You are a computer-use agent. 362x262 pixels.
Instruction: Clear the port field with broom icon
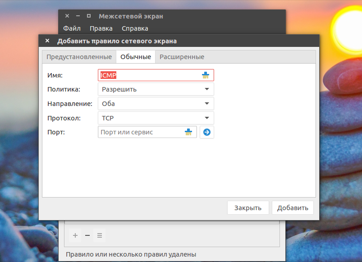point(188,132)
